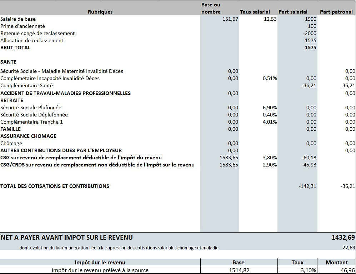
Task: Select the 'Part salarial' column header
Action: (293, 12)
